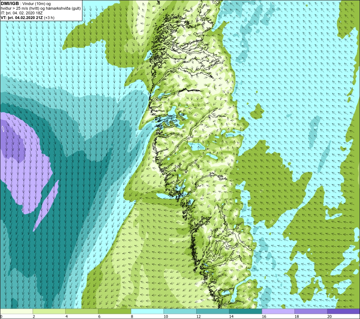The image size is (360, 319).
Task: Click the '6' scale label
Action: pos(99,316)
